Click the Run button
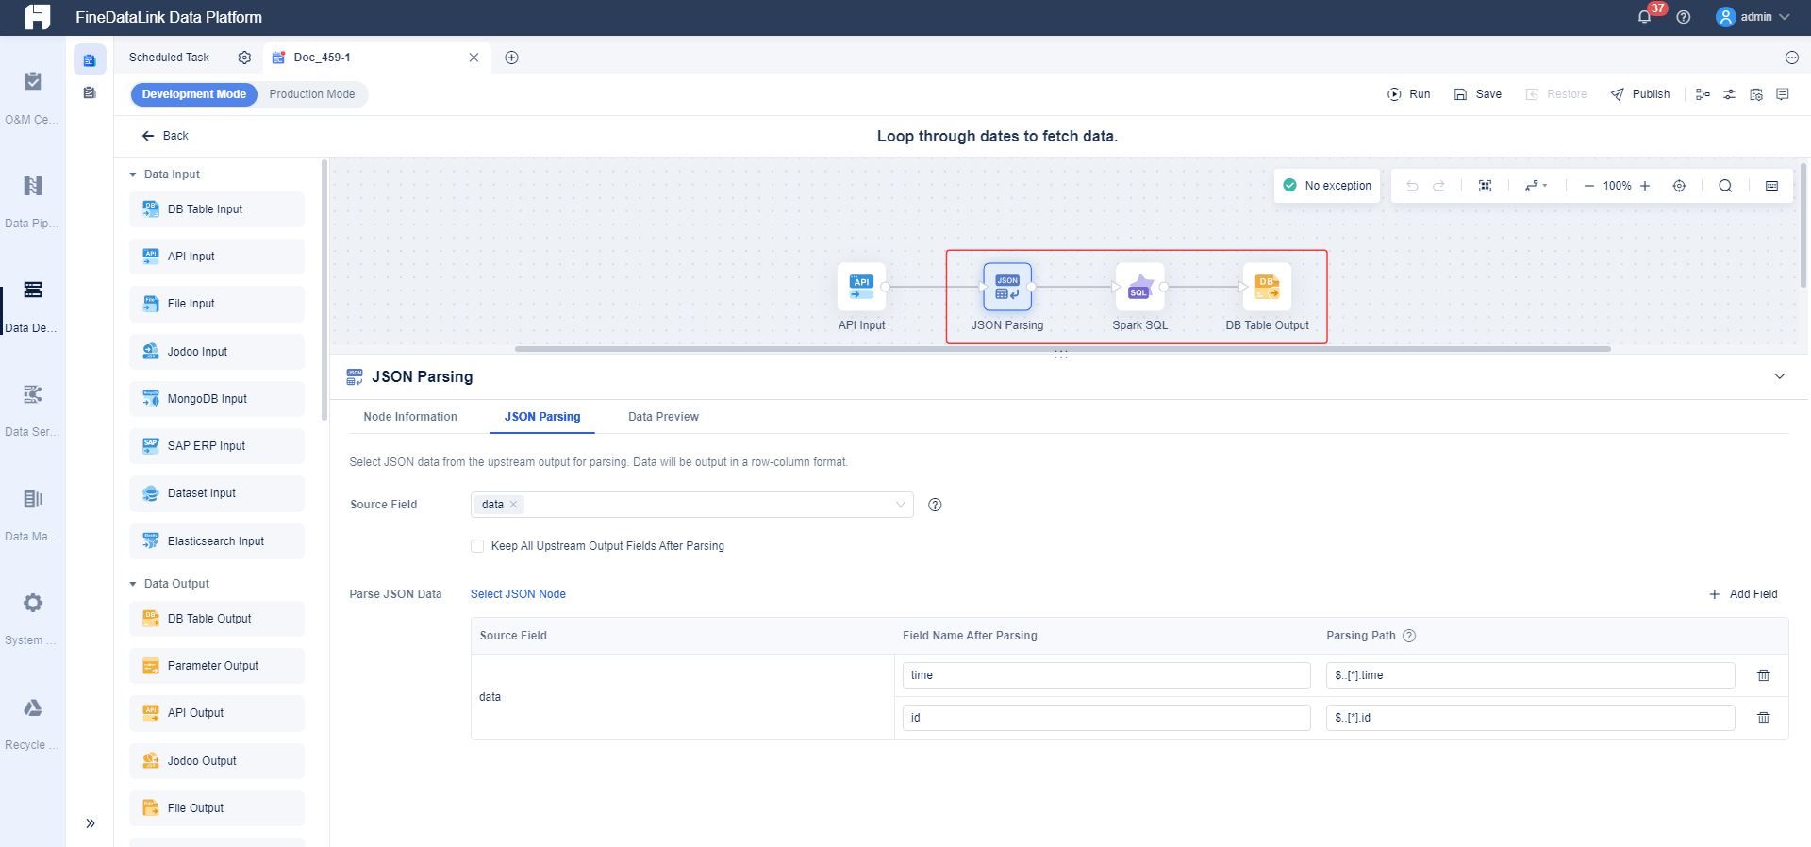The height and width of the screenshot is (847, 1811). coord(1409,94)
